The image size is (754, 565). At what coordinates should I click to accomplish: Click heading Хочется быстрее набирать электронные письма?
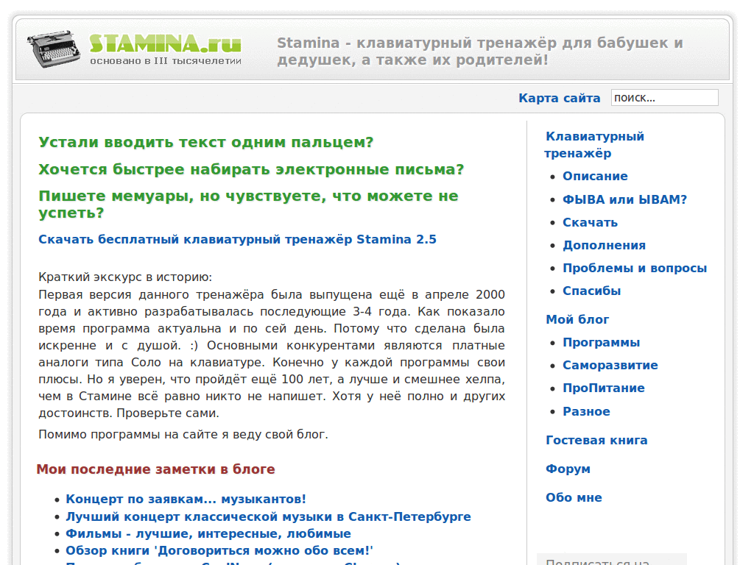pos(251,169)
